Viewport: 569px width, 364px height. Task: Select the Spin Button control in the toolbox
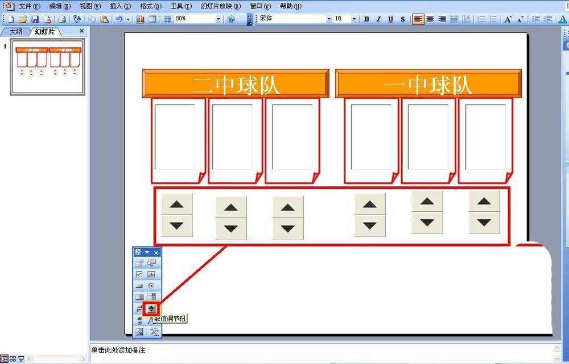point(151,308)
